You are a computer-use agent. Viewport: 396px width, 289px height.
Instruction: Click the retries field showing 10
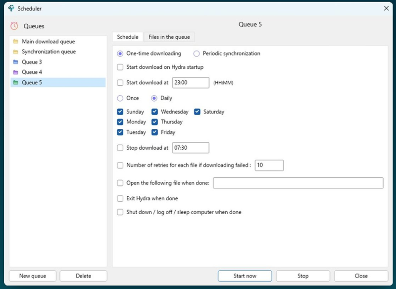click(269, 166)
